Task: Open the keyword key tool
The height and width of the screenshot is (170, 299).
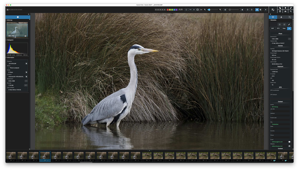Action: pyautogui.click(x=291, y=8)
